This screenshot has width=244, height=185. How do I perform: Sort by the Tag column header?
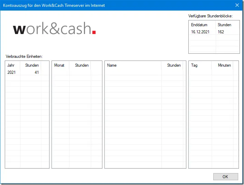tap(200, 65)
